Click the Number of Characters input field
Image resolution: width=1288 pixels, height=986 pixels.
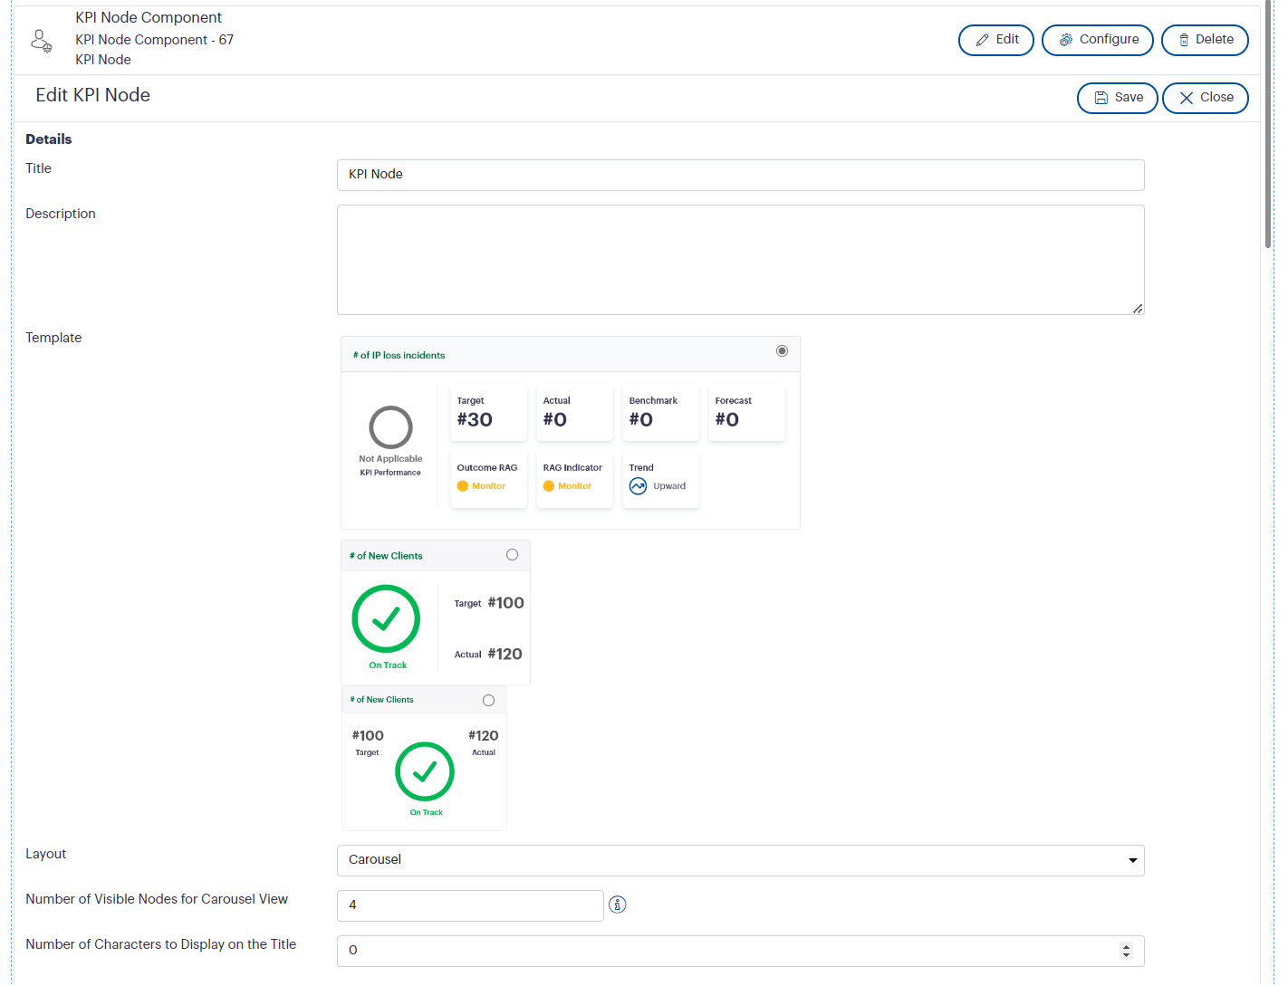tap(740, 951)
